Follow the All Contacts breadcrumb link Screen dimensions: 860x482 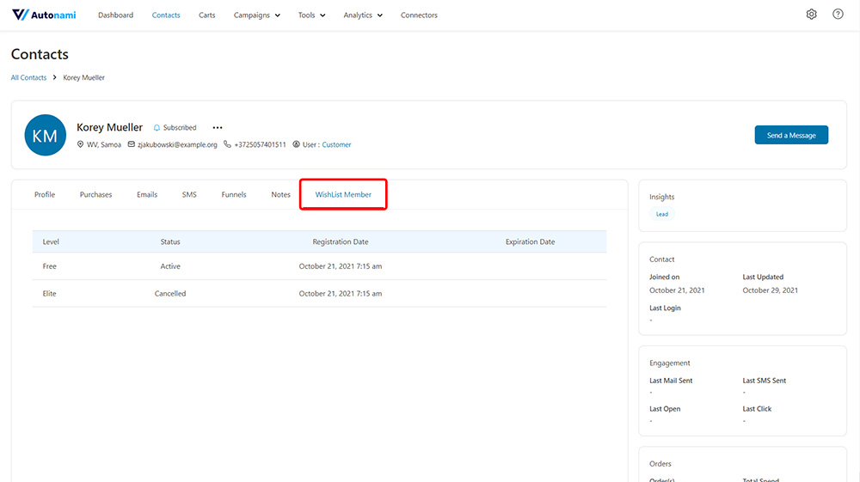[28, 78]
